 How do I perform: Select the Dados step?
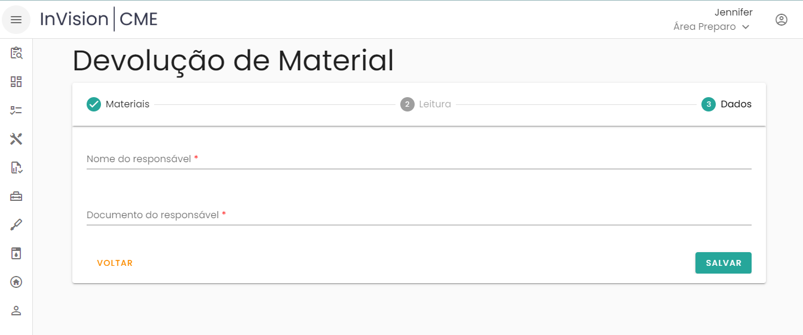pos(727,104)
